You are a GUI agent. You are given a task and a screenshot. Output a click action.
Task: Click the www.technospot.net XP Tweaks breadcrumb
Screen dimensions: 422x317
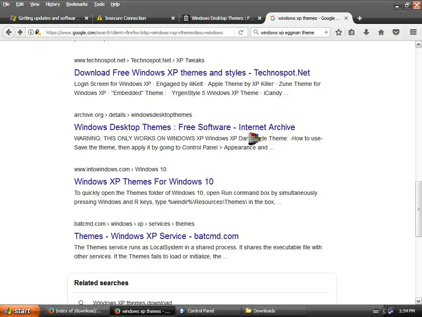pyautogui.click(x=139, y=60)
